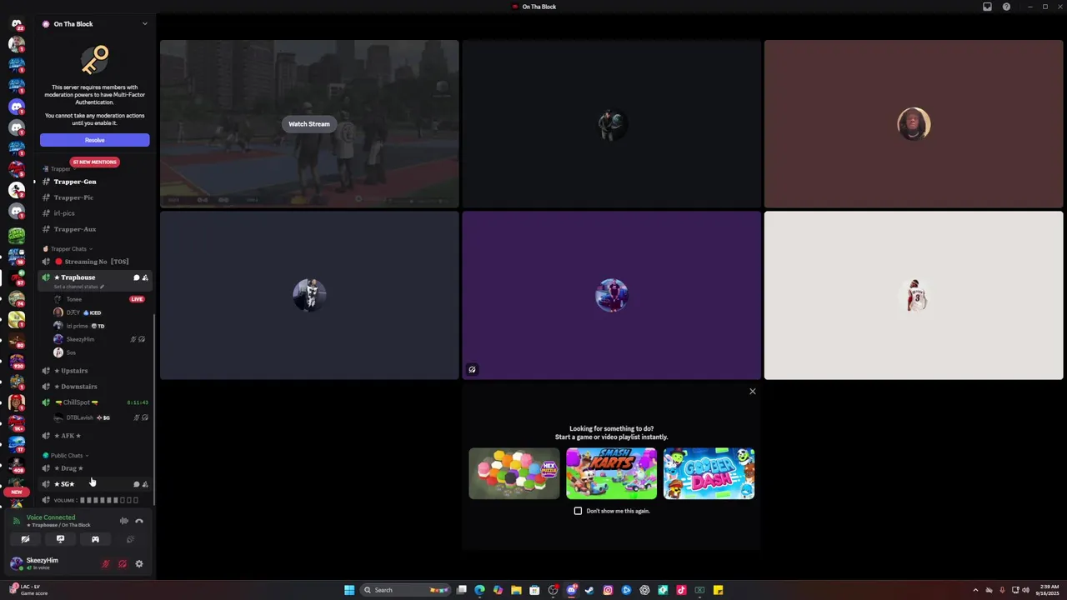Open Instagram from the taskbar
The height and width of the screenshot is (600, 1067).
point(608,590)
